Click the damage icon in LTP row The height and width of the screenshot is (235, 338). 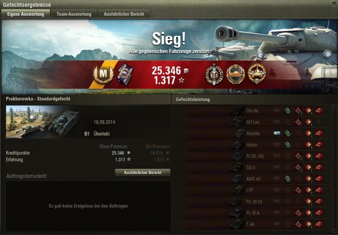coord(308,190)
